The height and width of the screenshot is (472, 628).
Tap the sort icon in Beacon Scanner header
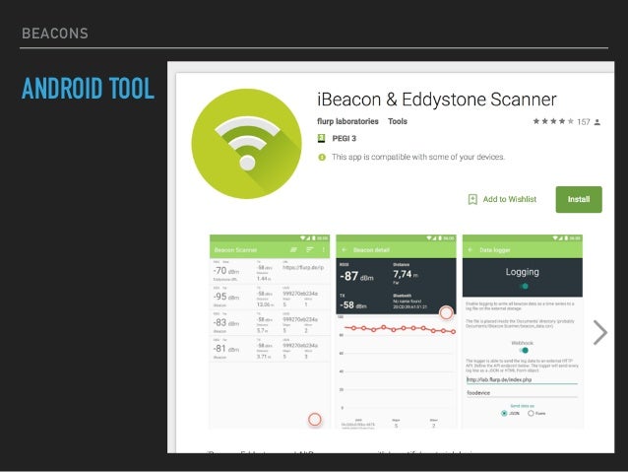310,250
